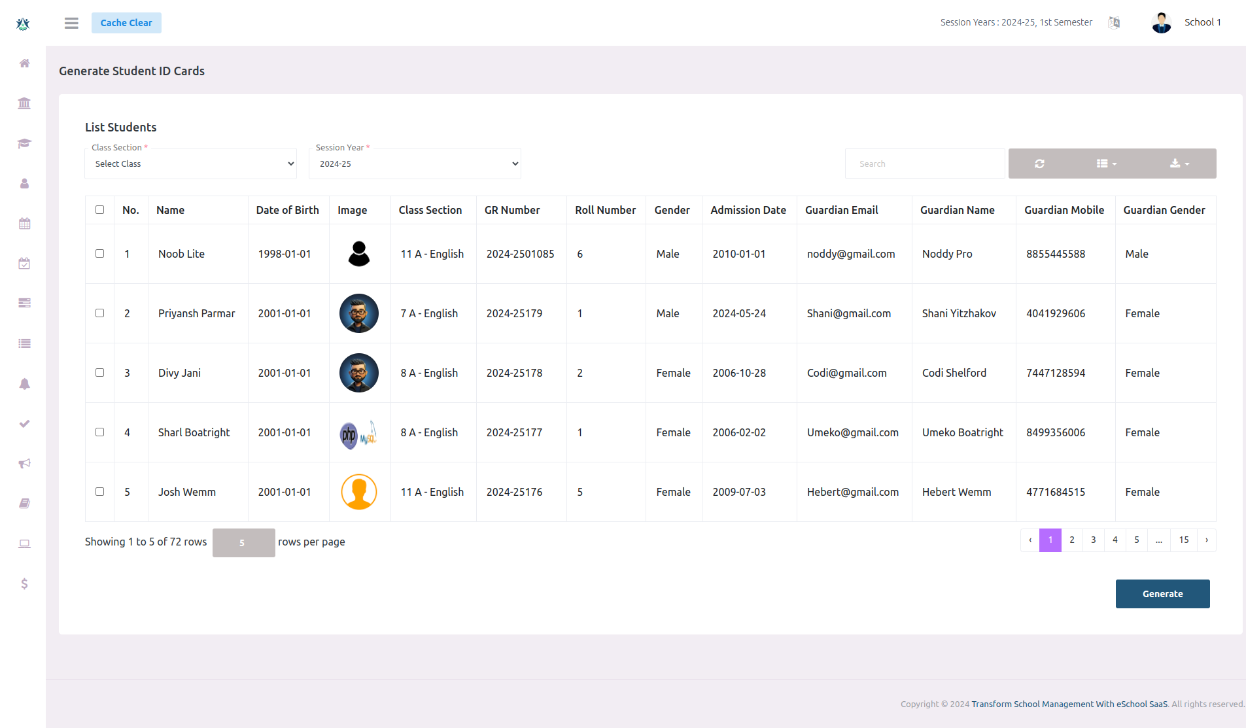Expand the Session Year dropdown

(415, 164)
